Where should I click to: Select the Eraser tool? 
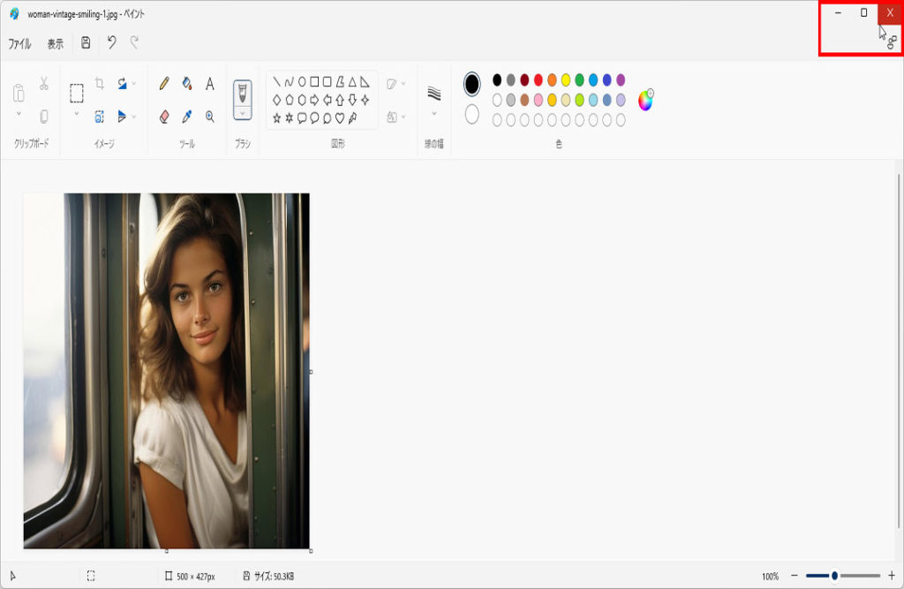(x=164, y=117)
